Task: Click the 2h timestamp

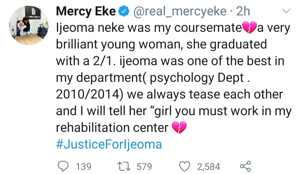Action: [243, 11]
